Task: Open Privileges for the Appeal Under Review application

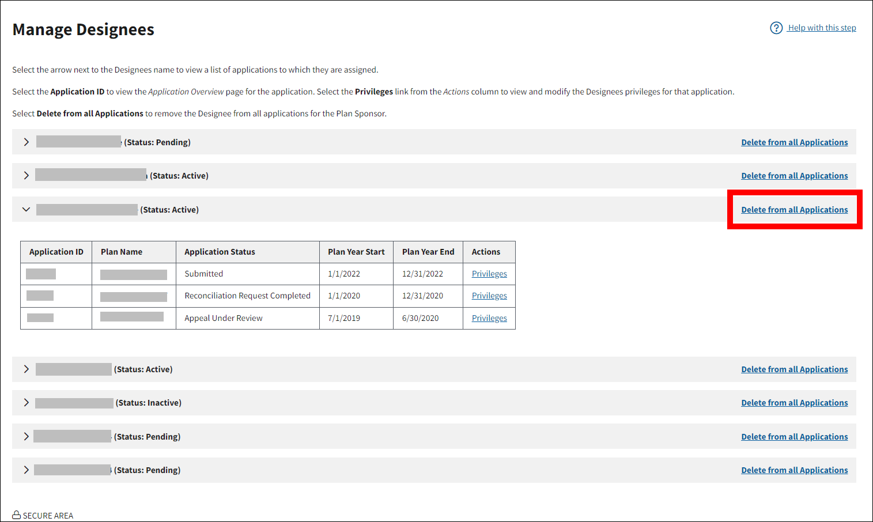Action: [489, 318]
